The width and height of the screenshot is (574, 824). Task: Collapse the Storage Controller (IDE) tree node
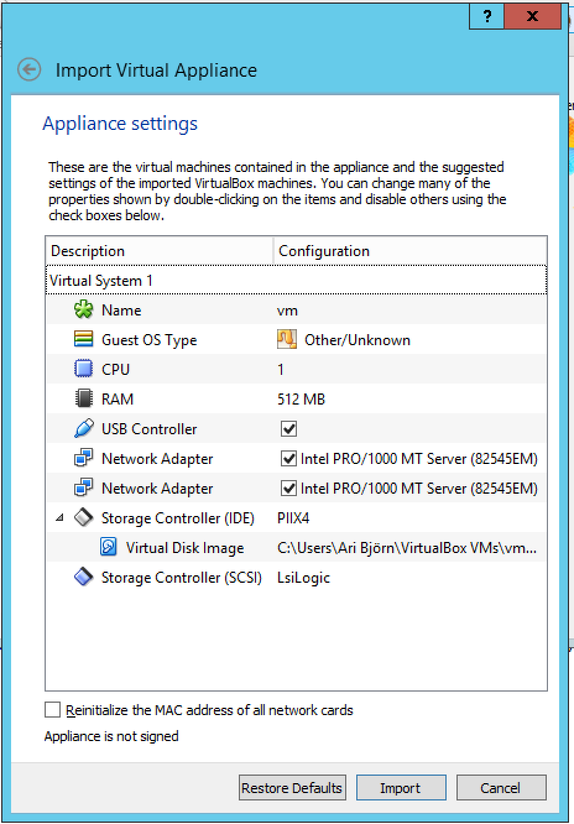click(59, 518)
